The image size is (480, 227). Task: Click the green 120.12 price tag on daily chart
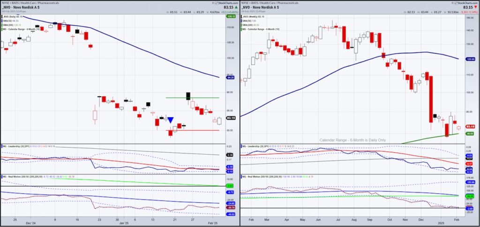point(232,16)
